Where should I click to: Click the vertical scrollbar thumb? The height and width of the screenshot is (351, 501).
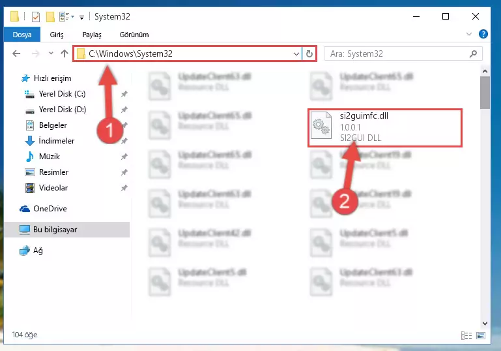pos(485,93)
